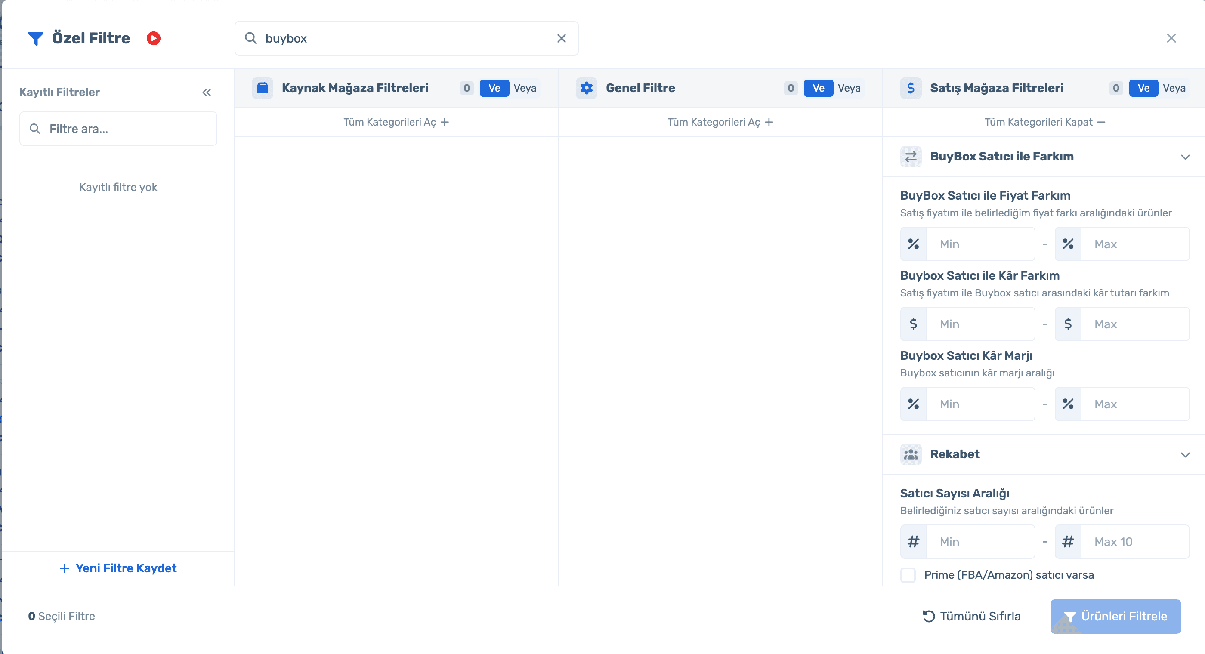Select Ve for Kaynak Mağaza Filtreleri

(x=494, y=88)
